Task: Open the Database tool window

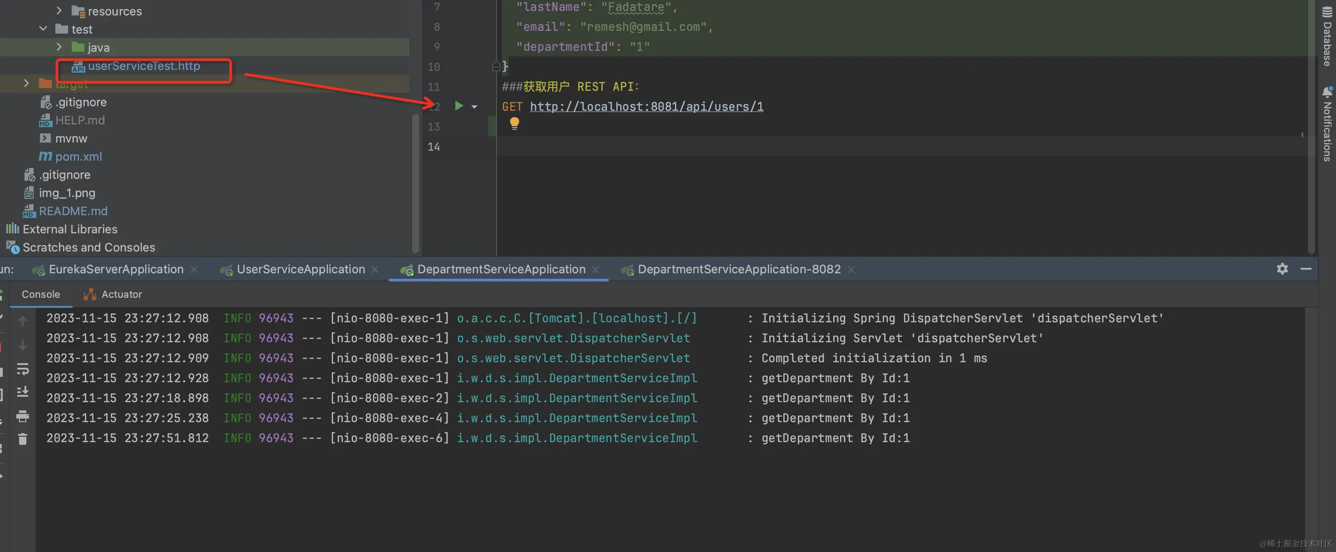Action: coord(1327,36)
